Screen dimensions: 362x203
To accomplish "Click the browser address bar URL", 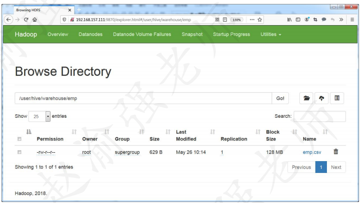I will (x=133, y=20).
